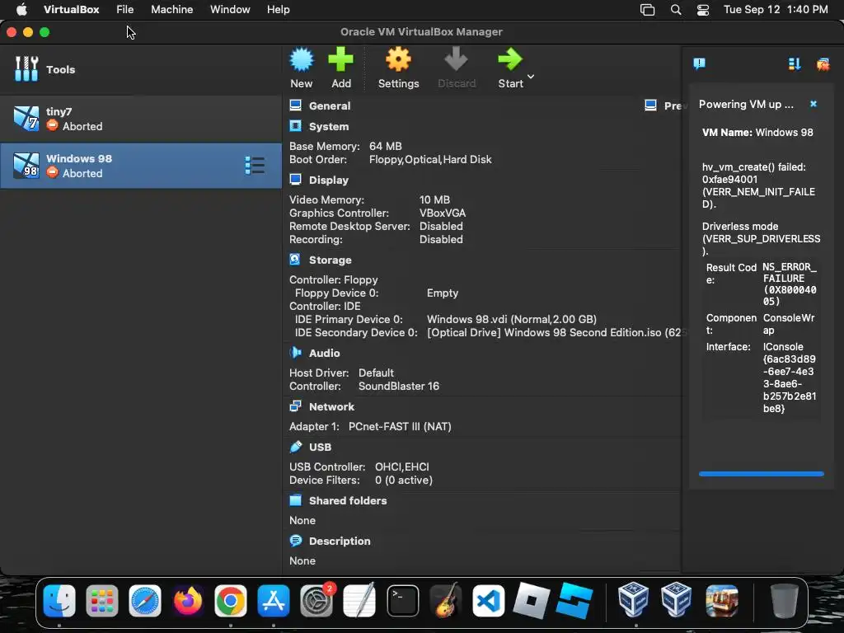The width and height of the screenshot is (844, 633).
Task: Open TextEdit from the dock
Action: (x=359, y=601)
